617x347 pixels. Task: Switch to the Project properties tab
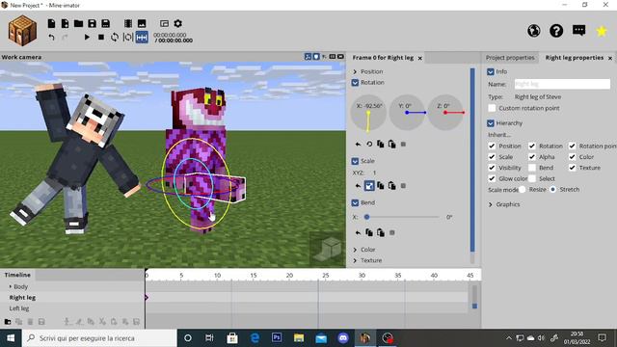click(x=510, y=58)
